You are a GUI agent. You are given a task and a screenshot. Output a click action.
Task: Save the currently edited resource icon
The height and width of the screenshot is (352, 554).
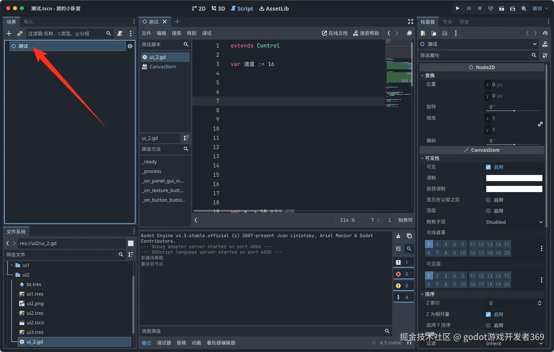coord(445,33)
